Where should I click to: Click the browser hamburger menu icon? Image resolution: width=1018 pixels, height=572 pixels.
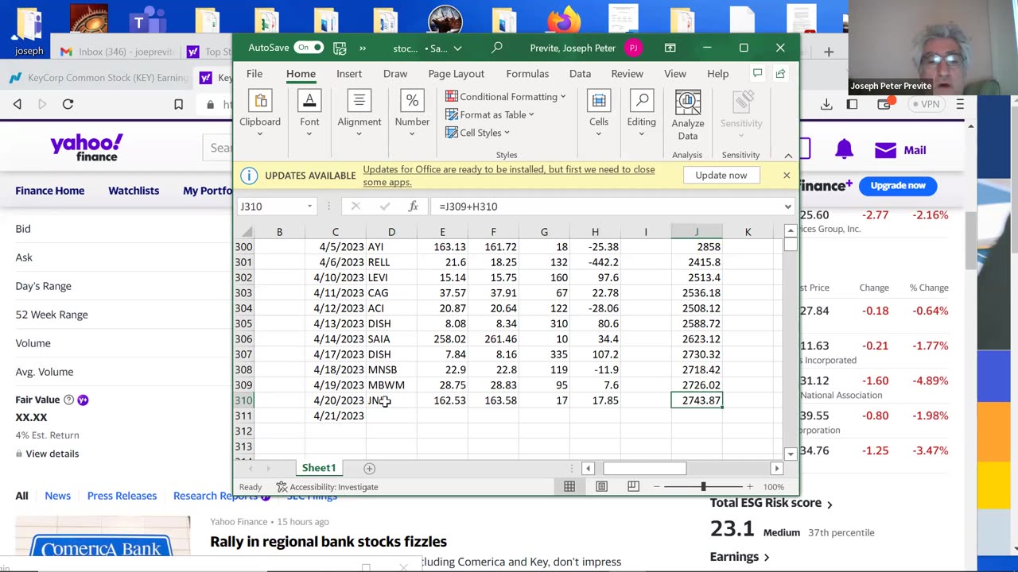click(x=960, y=104)
